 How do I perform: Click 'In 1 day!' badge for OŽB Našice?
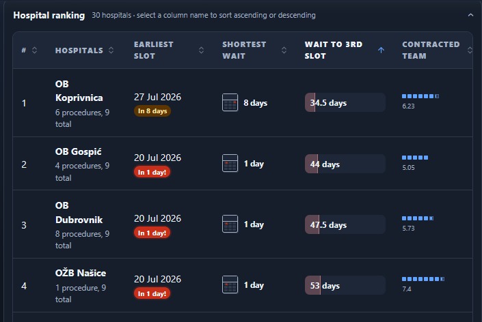pyautogui.click(x=152, y=293)
